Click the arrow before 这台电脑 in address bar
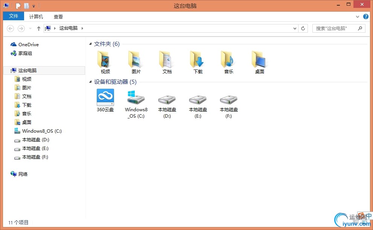 click(x=55, y=28)
